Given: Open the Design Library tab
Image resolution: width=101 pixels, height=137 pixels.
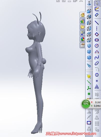Looking at the screenshot, I should click(82, 21).
